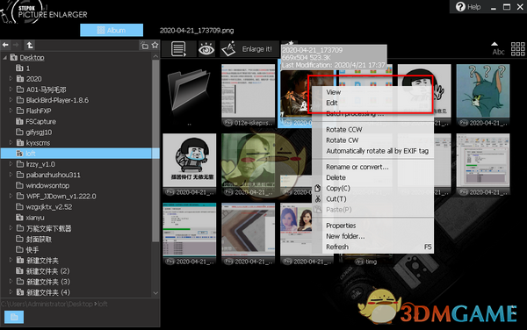The image size is (527, 330).
Task: Expand the 2020 folder
Action: 11,79
